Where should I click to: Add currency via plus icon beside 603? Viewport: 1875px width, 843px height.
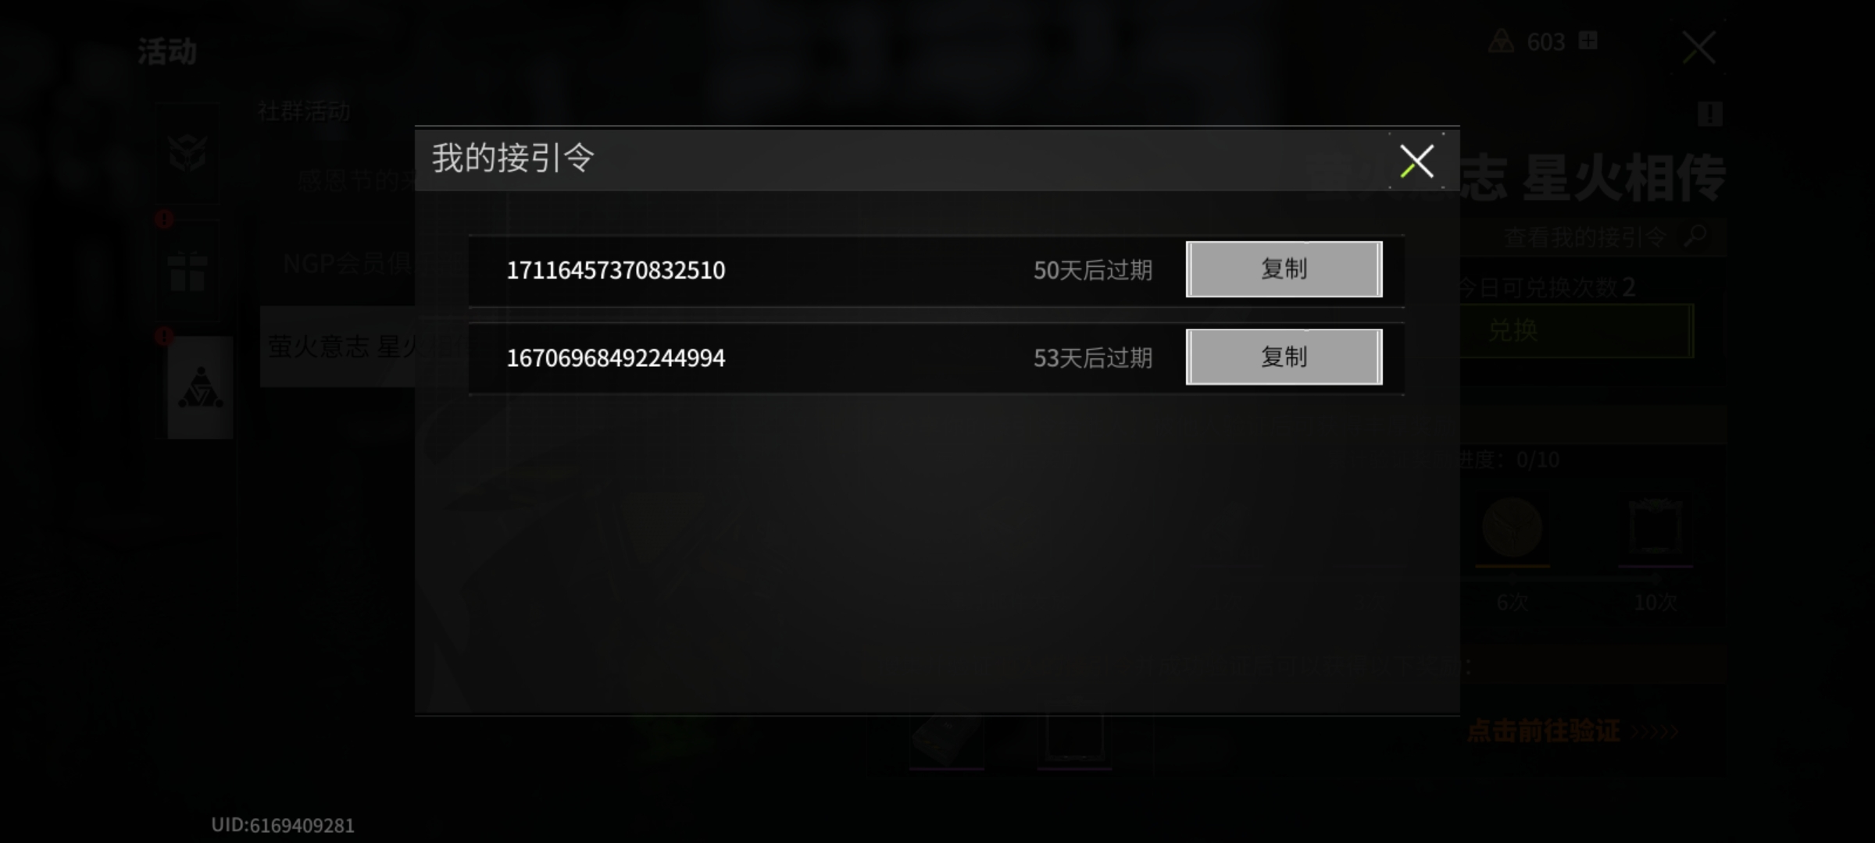1587,41
